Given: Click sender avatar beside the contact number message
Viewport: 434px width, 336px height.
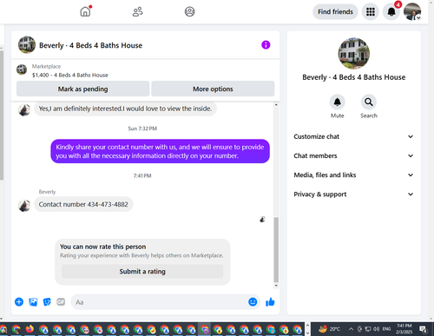Looking at the screenshot, I should click(24, 206).
